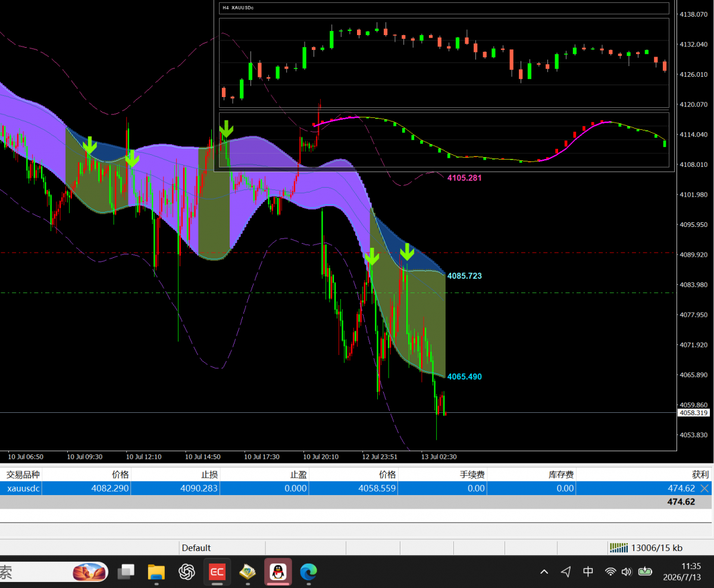The width and height of the screenshot is (714, 588).
Task: Open the location arrow tray icon
Action: pyautogui.click(x=566, y=572)
